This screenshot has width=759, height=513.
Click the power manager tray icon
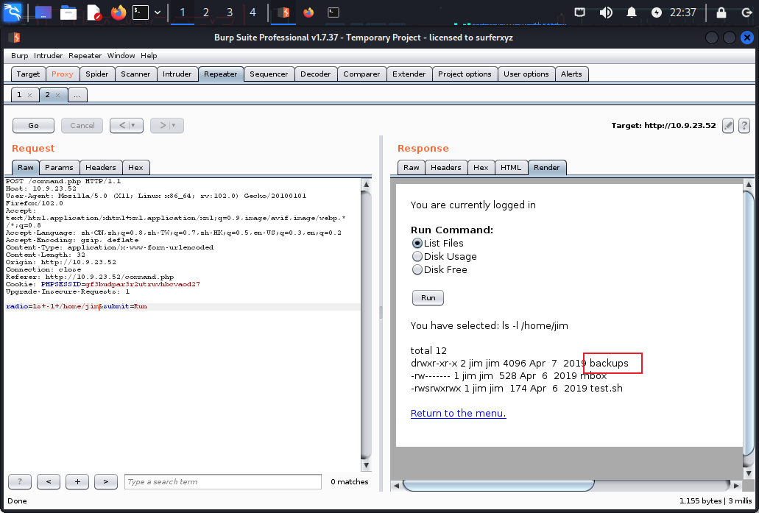tap(657, 13)
